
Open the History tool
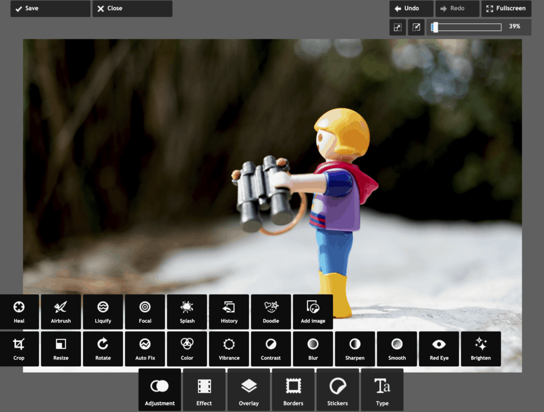click(229, 312)
